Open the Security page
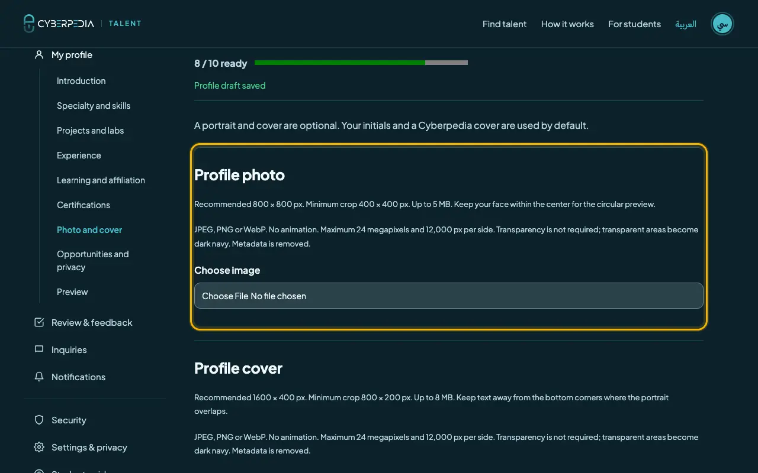Screen dimensions: 758x473 coord(69,420)
